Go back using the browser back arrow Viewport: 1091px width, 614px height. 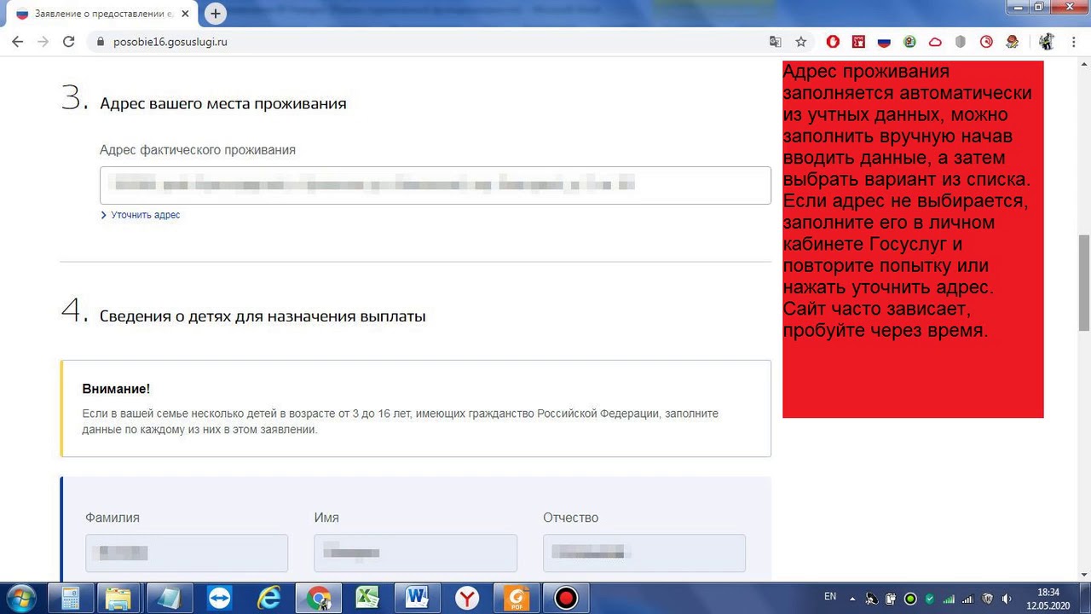coord(17,42)
